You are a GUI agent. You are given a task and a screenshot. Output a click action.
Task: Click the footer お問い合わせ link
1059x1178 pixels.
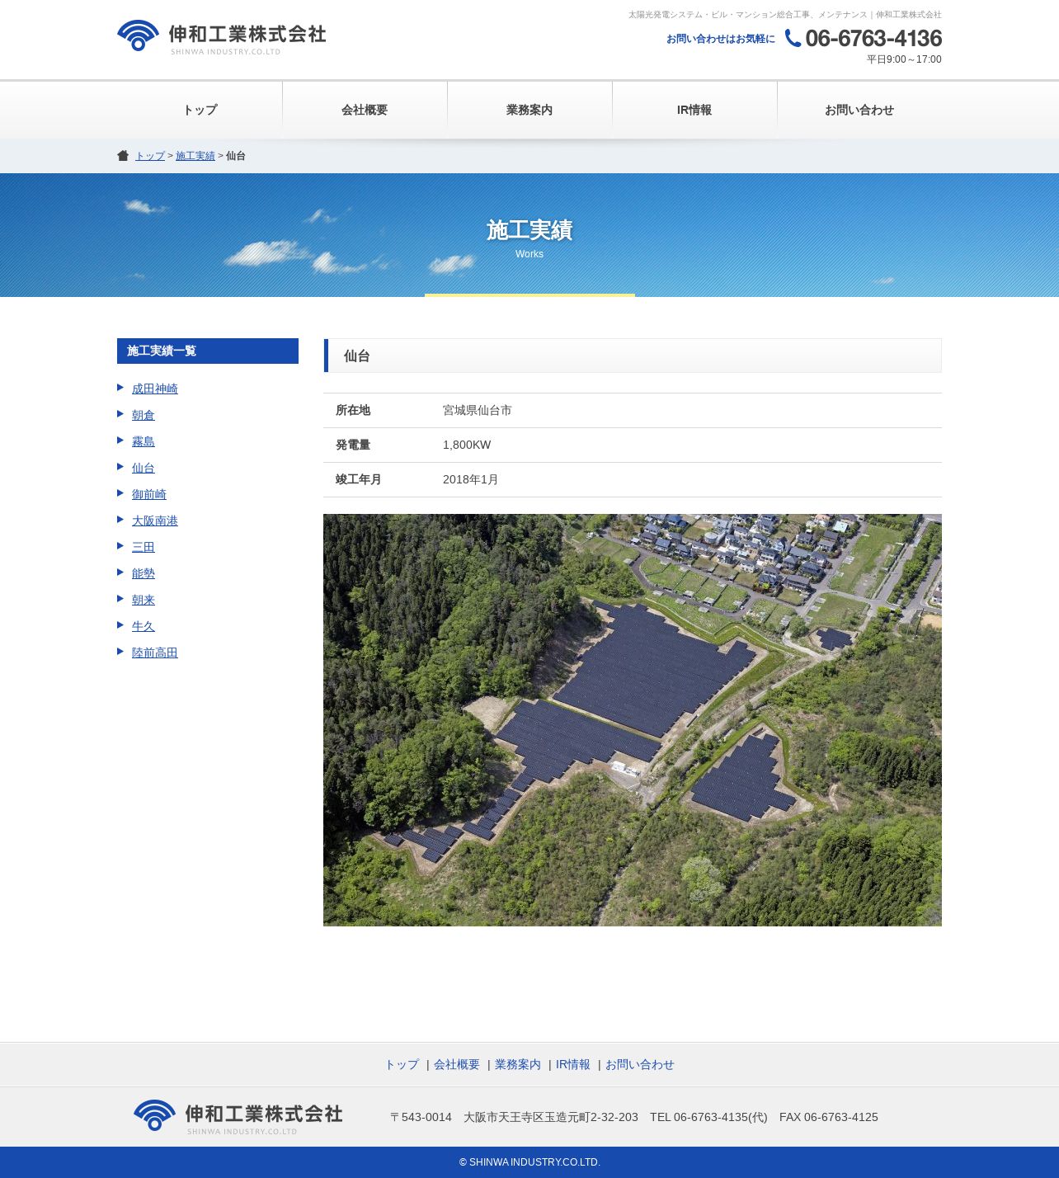(640, 1064)
